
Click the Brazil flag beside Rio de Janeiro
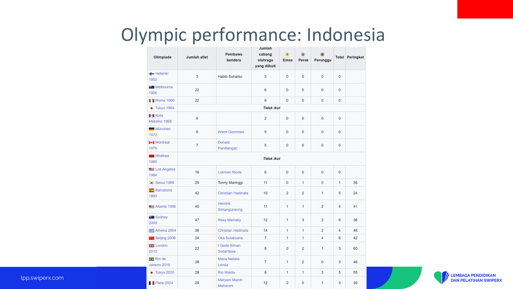pos(152,259)
